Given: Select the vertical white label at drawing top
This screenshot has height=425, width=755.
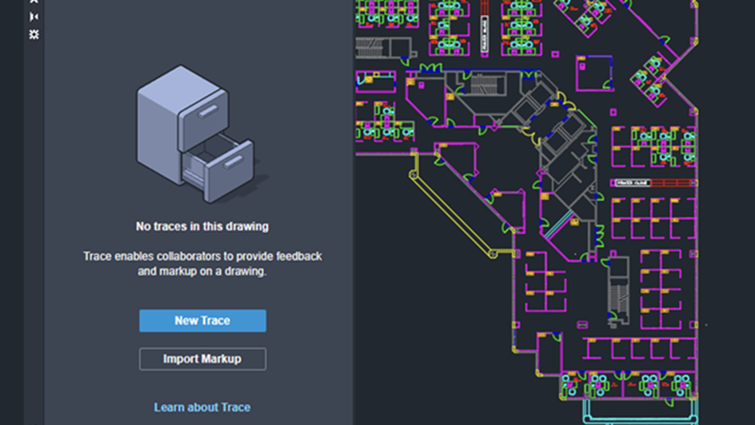Looking at the screenshot, I should click(485, 34).
